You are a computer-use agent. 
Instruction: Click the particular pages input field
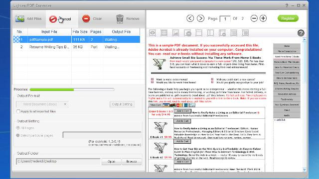(102, 135)
